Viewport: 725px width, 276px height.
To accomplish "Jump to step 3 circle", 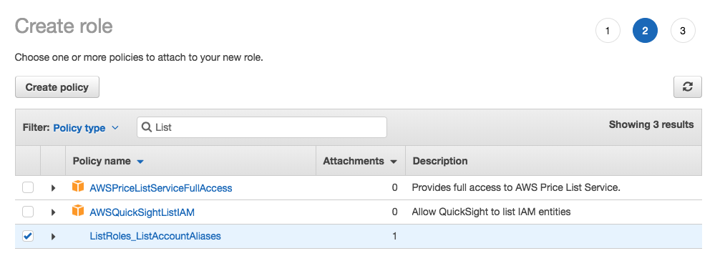I will tap(683, 31).
